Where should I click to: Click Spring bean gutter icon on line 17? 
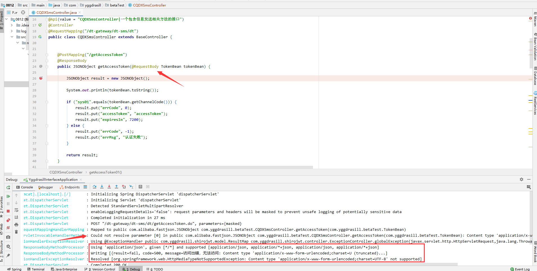point(40,25)
